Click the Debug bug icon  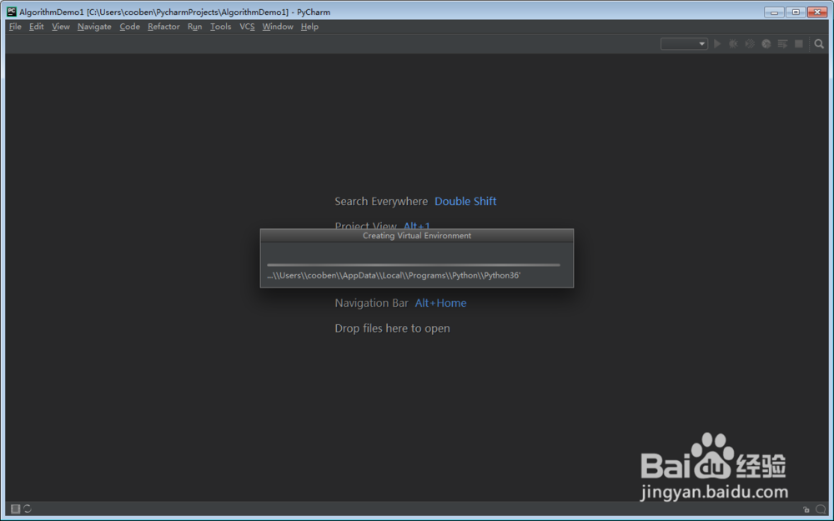(733, 44)
